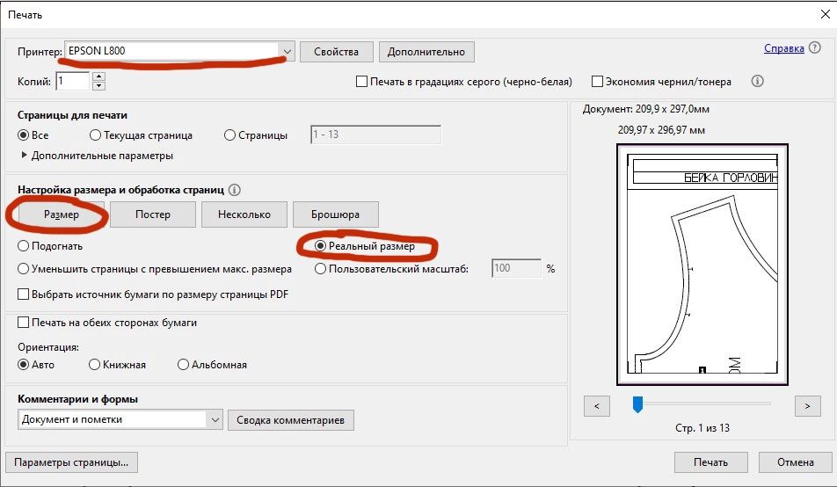Toggle Экономия чернил/тонера checkbox

(x=597, y=82)
